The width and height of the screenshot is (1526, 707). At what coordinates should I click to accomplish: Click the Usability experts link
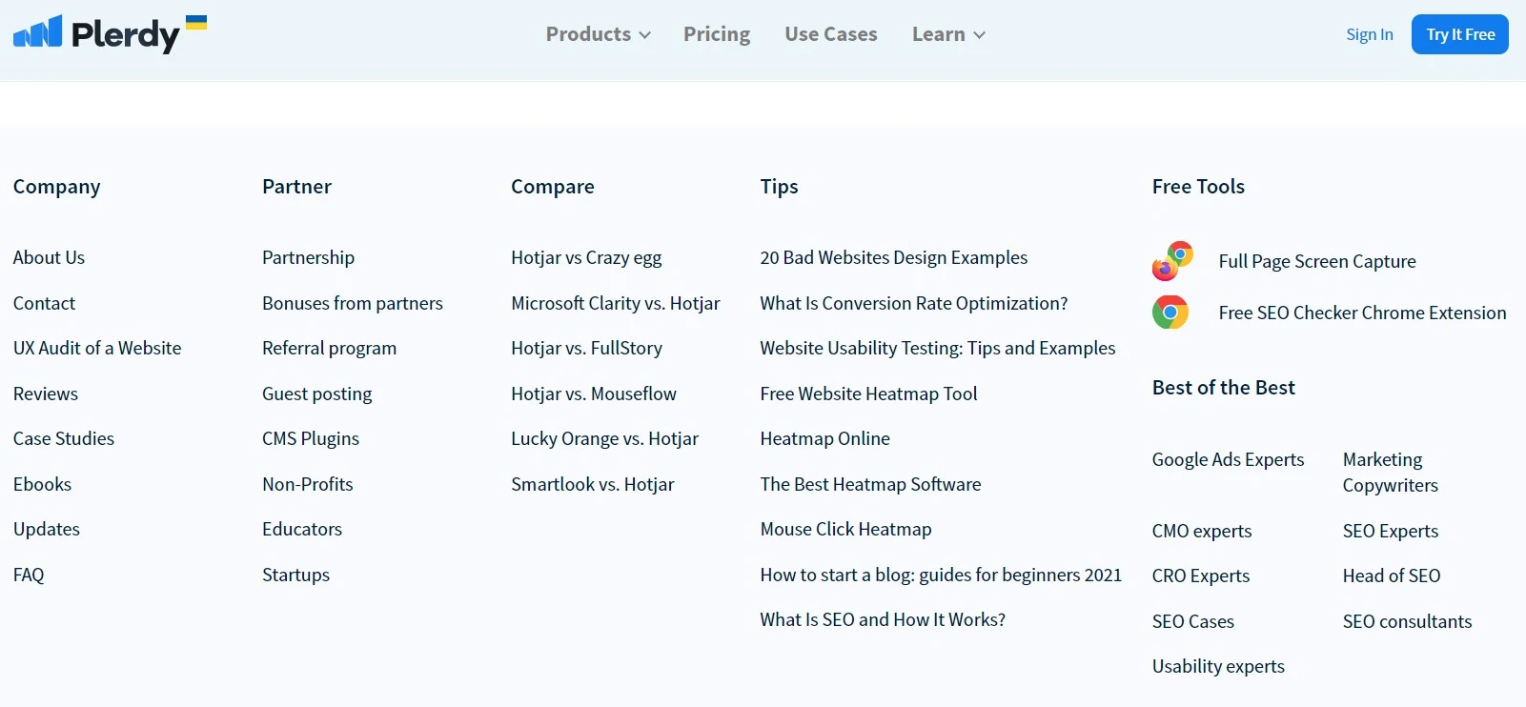pyautogui.click(x=1218, y=666)
